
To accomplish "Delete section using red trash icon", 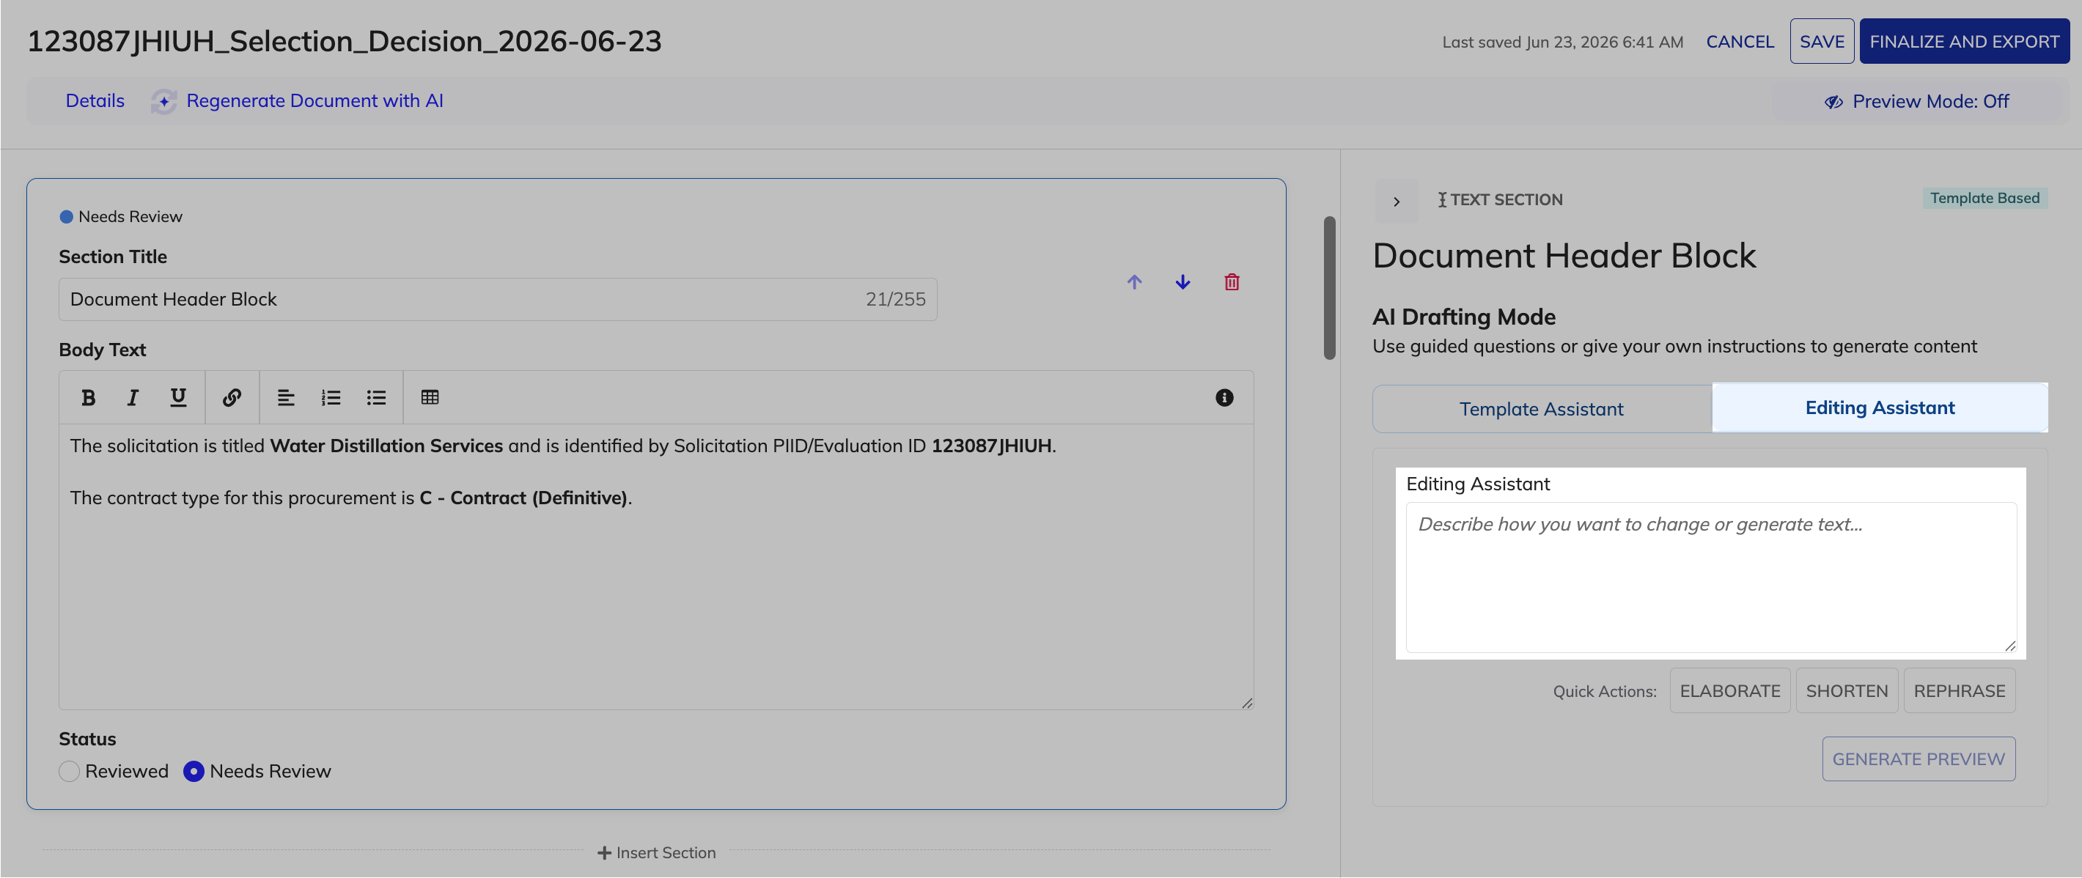I will [x=1231, y=282].
